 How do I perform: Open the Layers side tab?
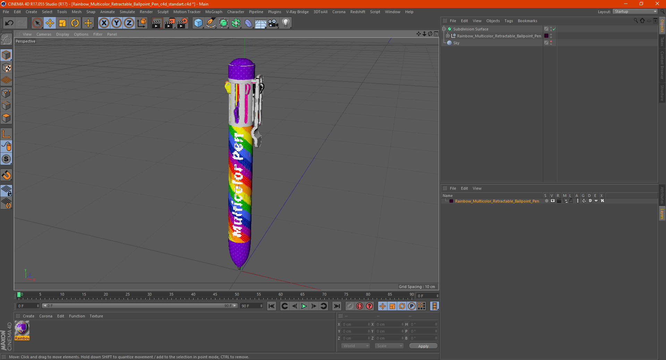click(x=662, y=213)
